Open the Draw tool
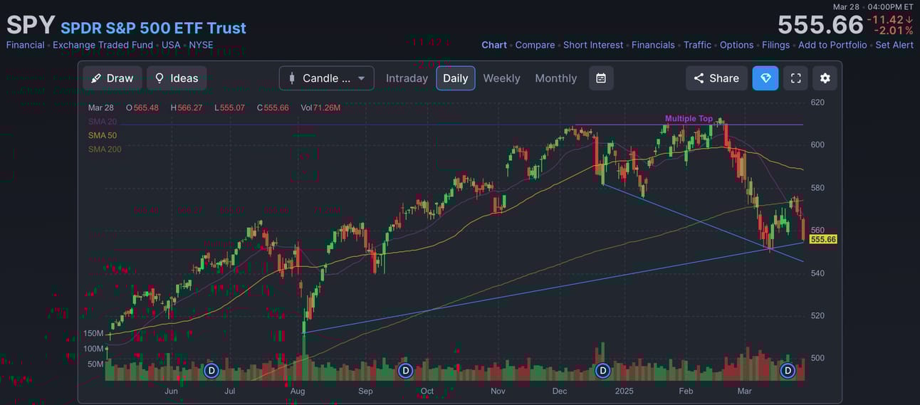This screenshot has height=405, width=920. pyautogui.click(x=113, y=78)
